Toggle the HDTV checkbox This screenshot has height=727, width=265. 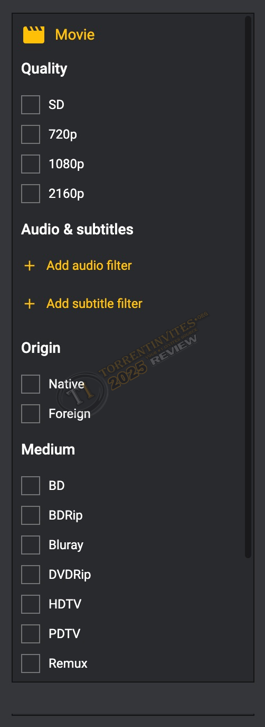point(31,604)
